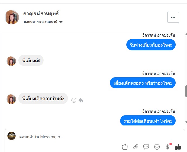The width and height of the screenshot is (187, 152).
Task: Open the three-dot more options menu
Action: pyautogui.click(x=173, y=17)
